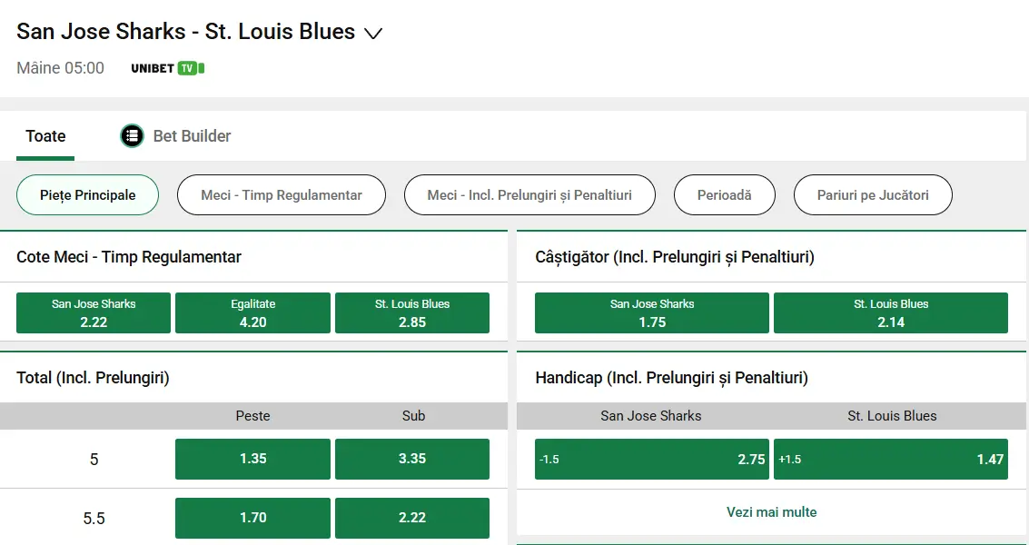Select Egalitate at odds 4.20
The height and width of the screenshot is (545, 1029).
[252, 312]
